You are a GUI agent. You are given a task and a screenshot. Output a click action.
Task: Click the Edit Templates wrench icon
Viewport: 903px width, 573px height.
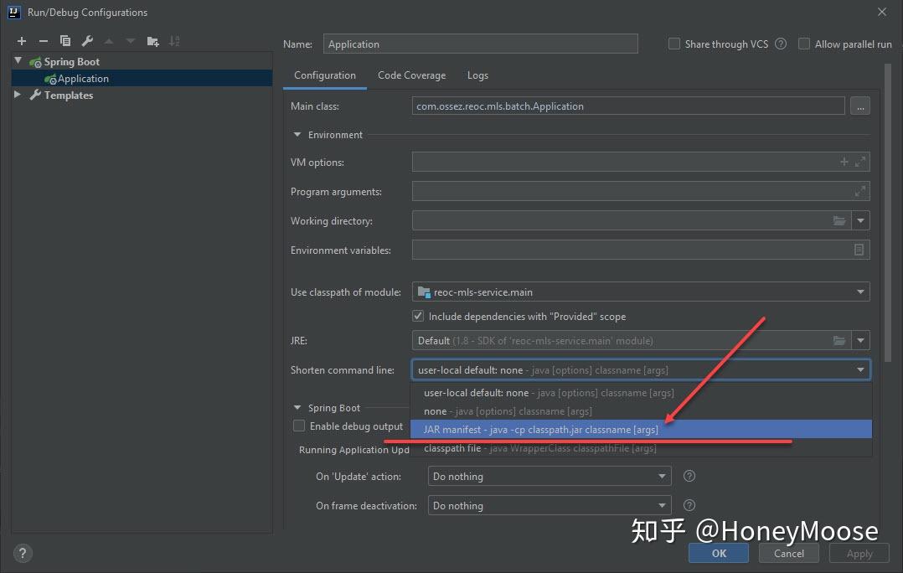[x=86, y=40]
